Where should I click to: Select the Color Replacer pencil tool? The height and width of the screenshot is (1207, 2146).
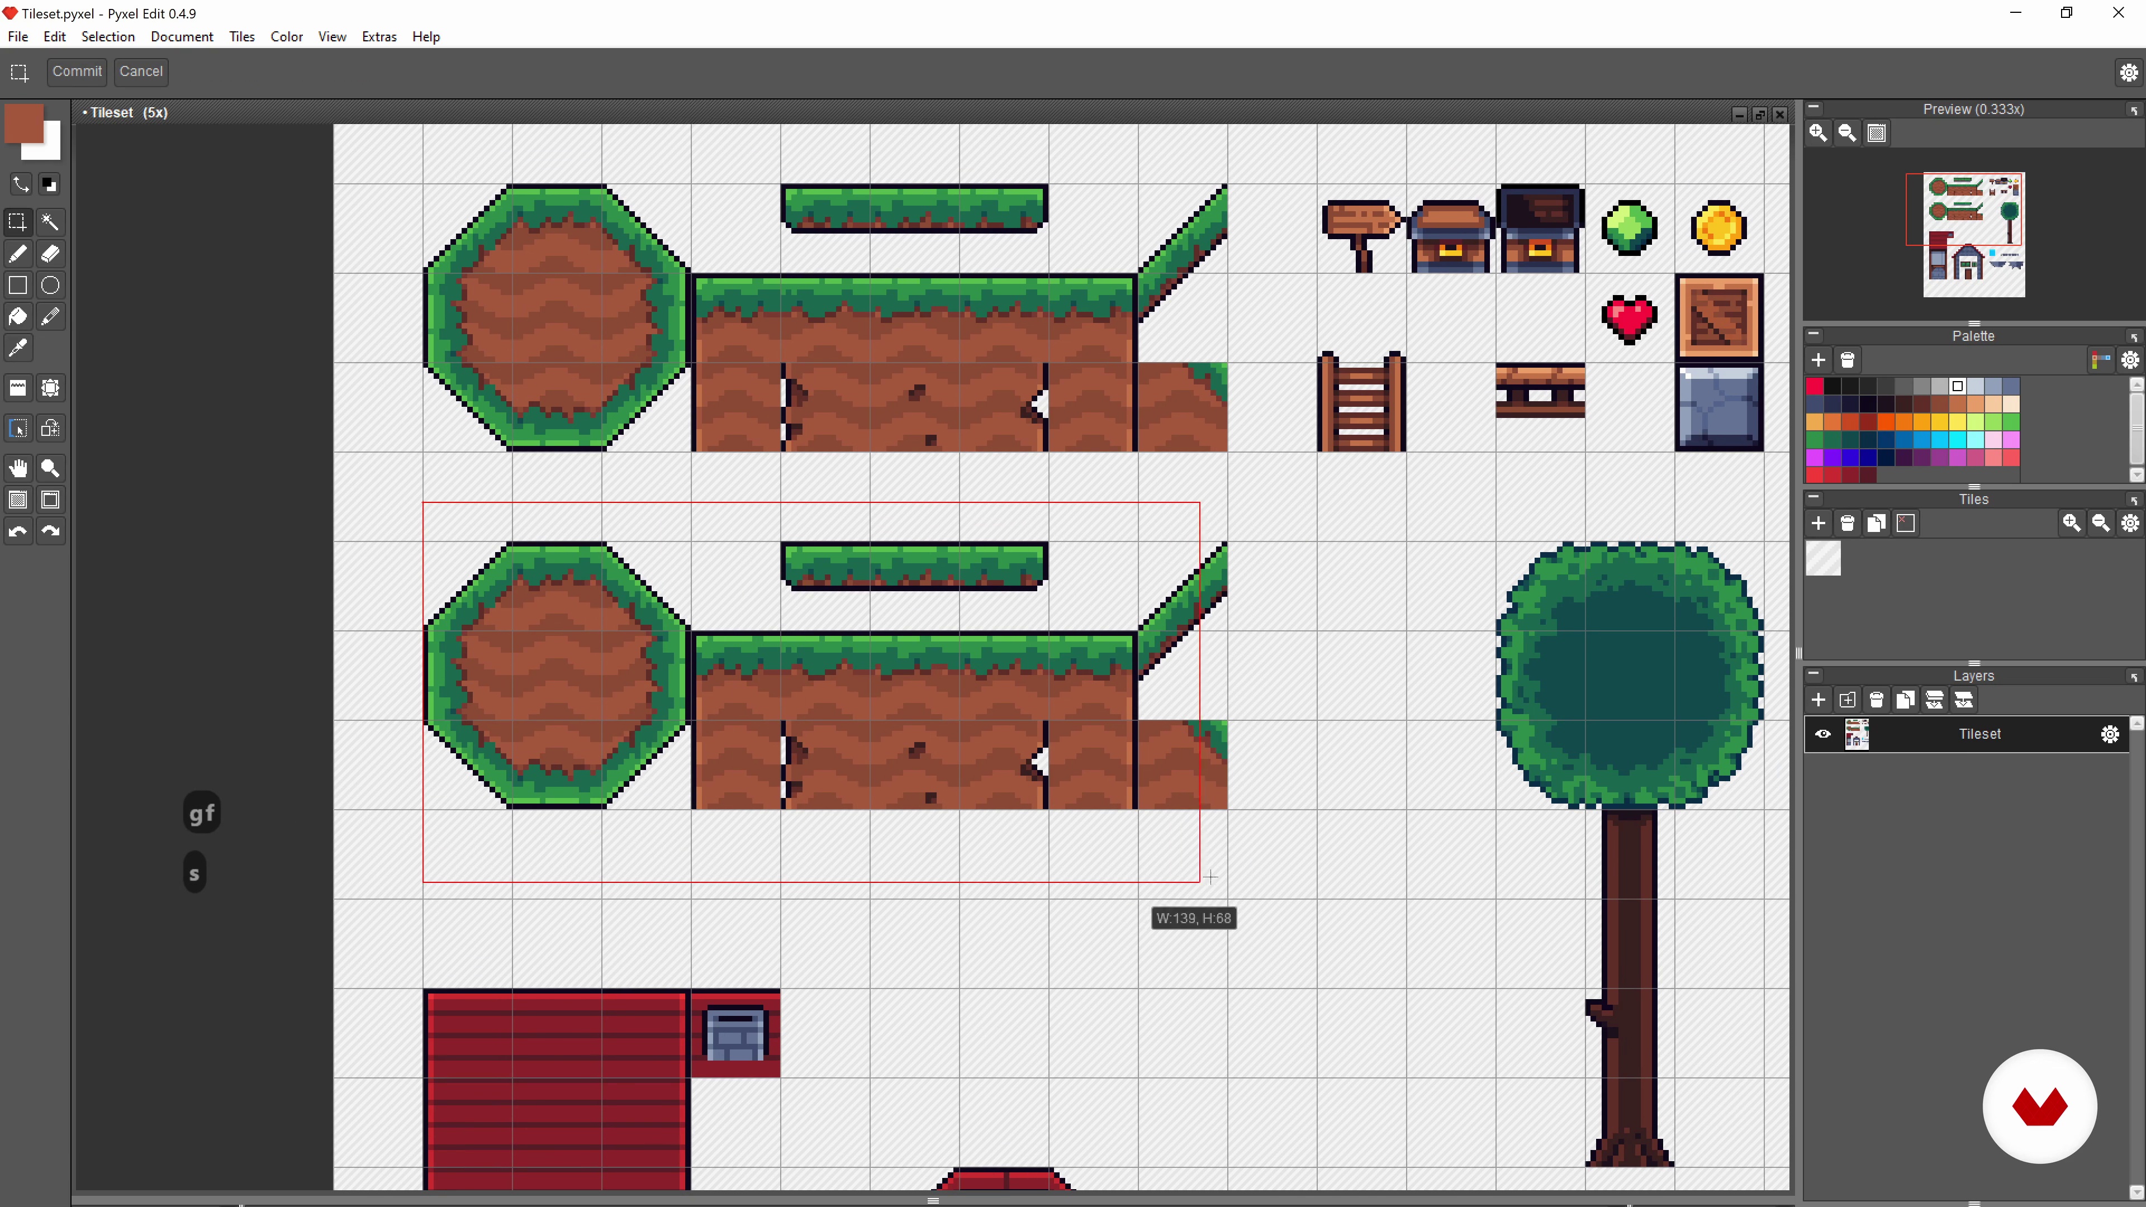tap(50, 316)
